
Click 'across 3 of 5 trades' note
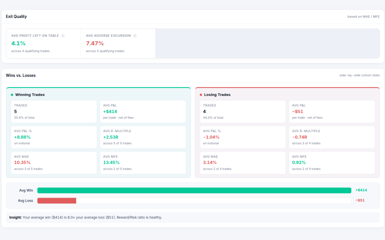28,169
